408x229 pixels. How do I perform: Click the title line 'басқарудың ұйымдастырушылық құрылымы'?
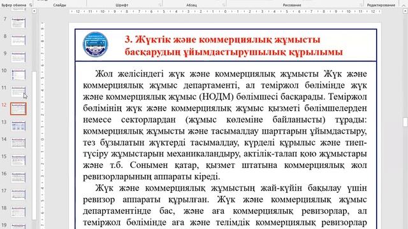click(x=234, y=52)
